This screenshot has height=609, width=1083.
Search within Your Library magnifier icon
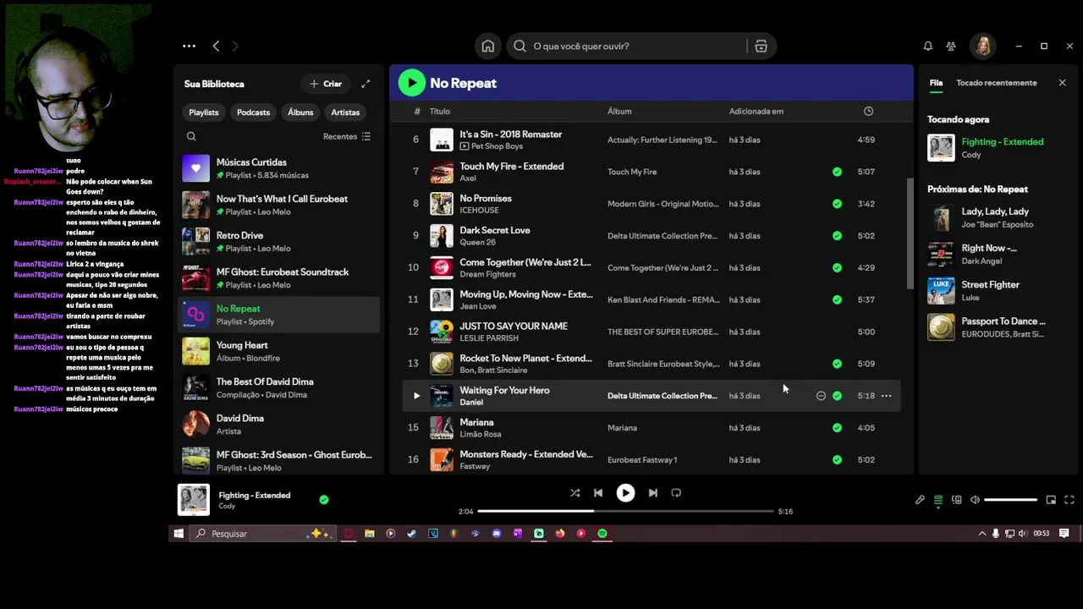191,136
